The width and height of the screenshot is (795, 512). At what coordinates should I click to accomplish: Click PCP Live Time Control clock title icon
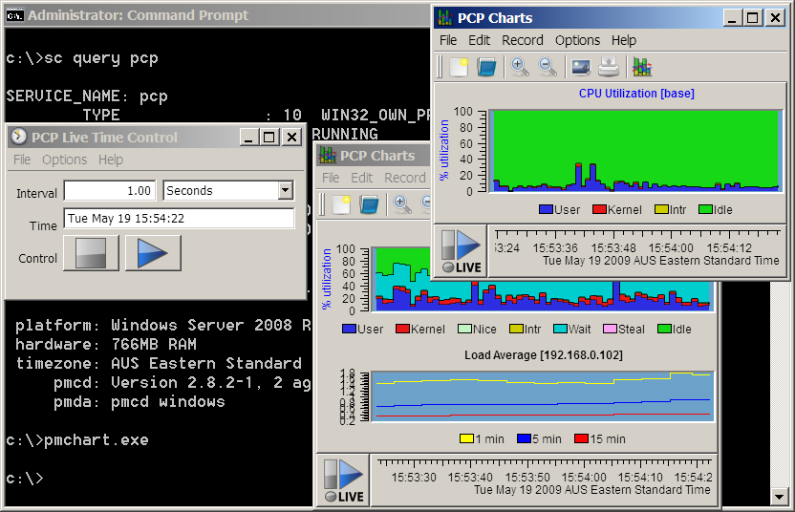click(x=18, y=137)
